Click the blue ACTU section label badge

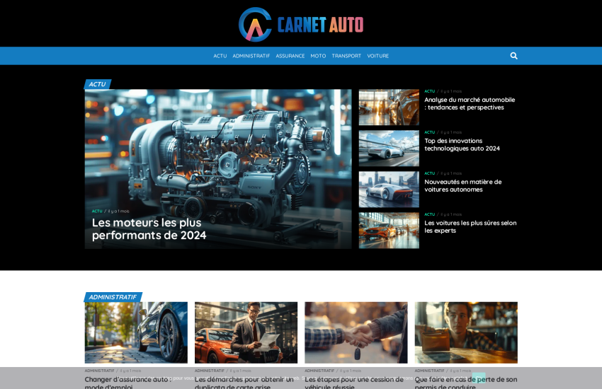[x=98, y=84]
